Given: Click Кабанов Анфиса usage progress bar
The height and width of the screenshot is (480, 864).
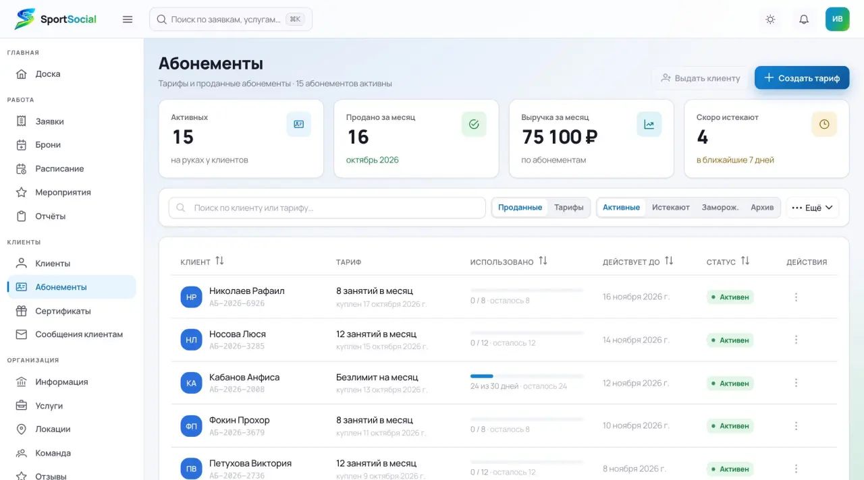Looking at the screenshot, I should point(526,376).
